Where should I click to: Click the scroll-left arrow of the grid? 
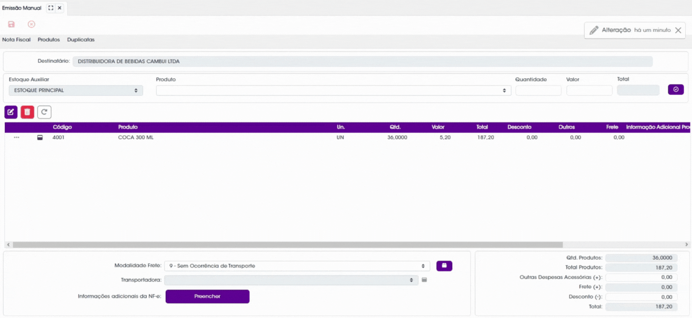7,244
